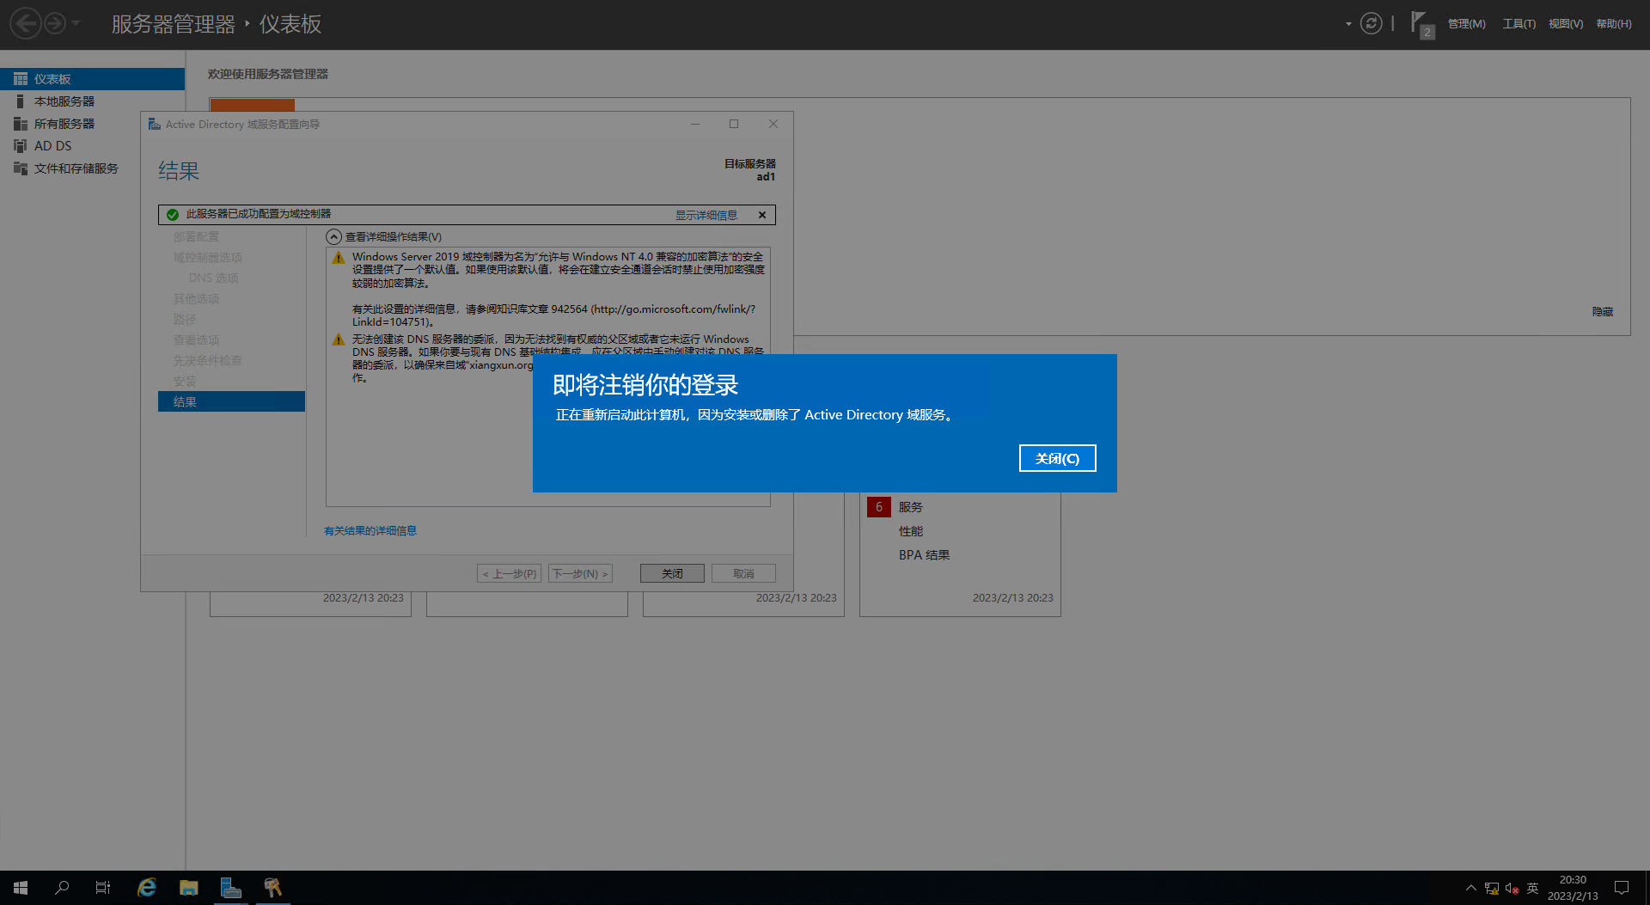Click the taskbar clock 20:30
The width and height of the screenshot is (1650, 905).
(x=1573, y=880)
